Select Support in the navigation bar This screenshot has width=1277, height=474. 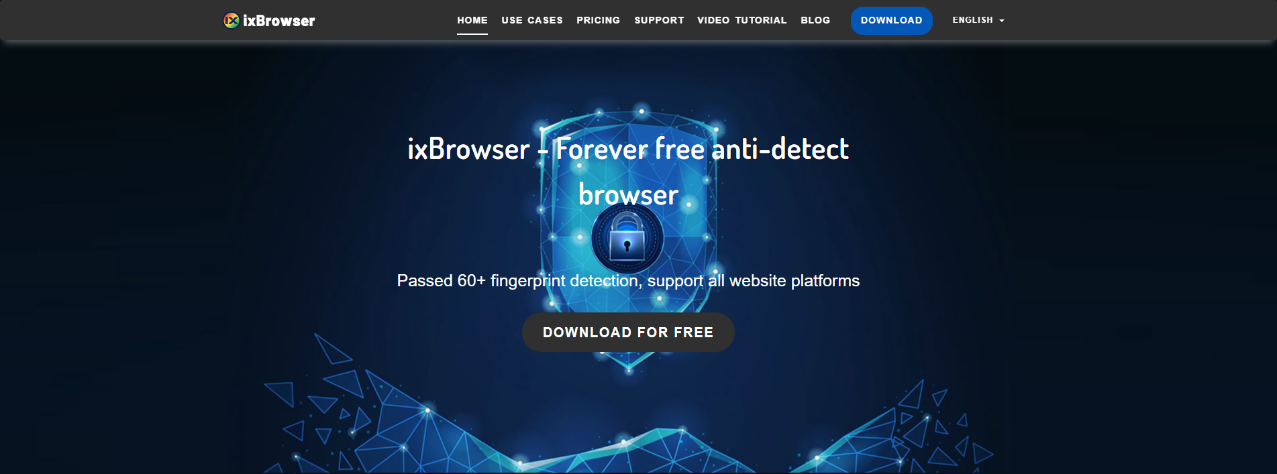tap(659, 20)
